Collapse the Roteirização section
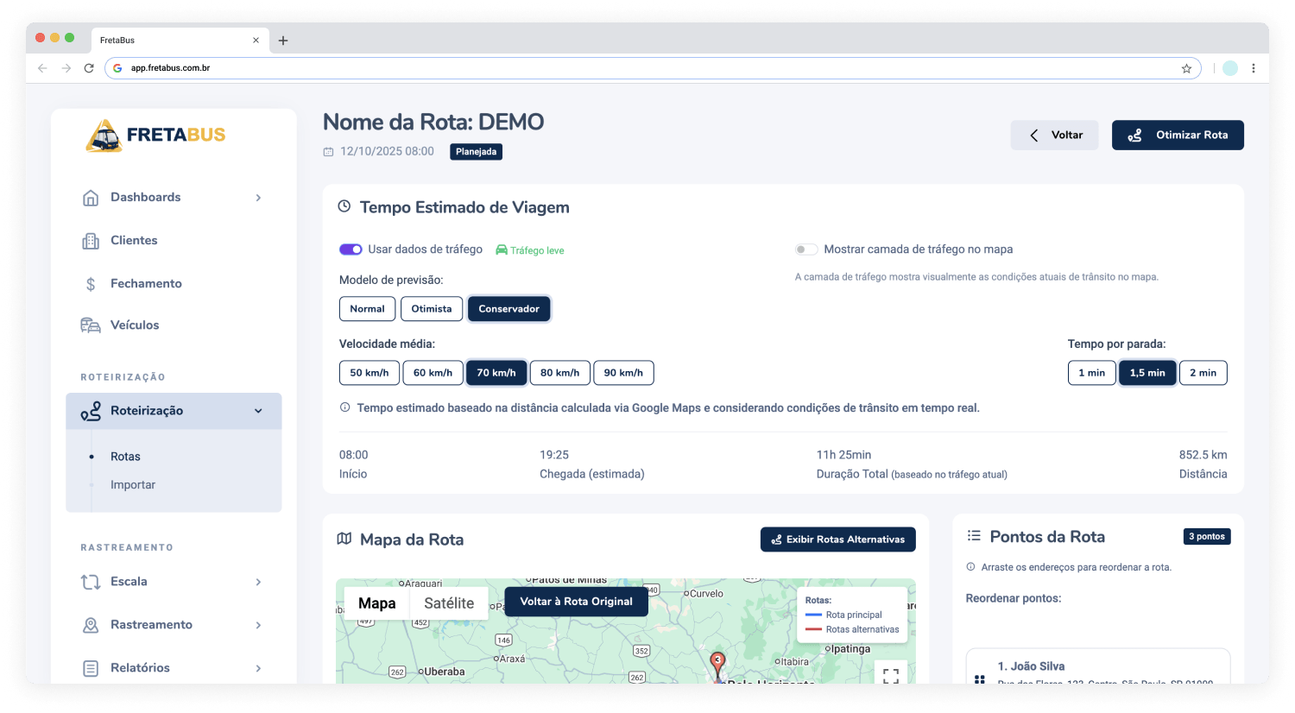 coord(258,411)
